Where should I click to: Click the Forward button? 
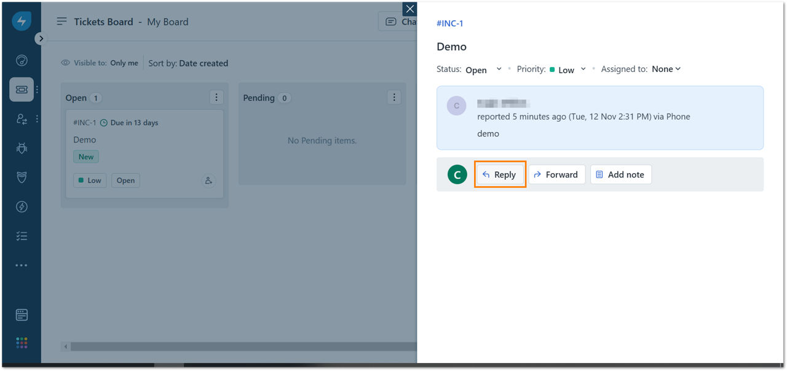556,174
